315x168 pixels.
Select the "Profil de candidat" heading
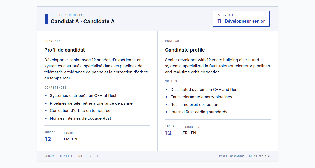click(x=65, y=50)
